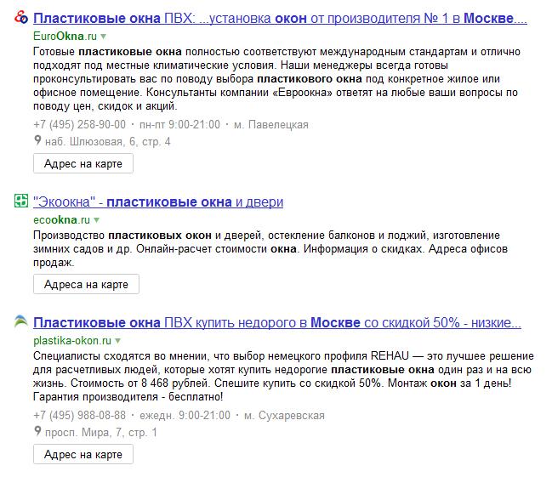Click the Адреса на карте button

click(86, 284)
